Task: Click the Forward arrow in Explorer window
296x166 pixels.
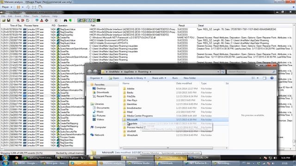Action: coord(95,71)
